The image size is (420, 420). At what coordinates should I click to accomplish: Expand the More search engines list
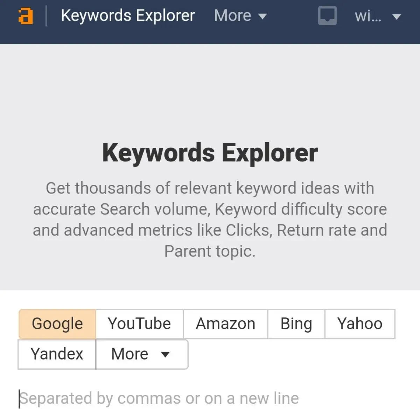click(x=141, y=354)
